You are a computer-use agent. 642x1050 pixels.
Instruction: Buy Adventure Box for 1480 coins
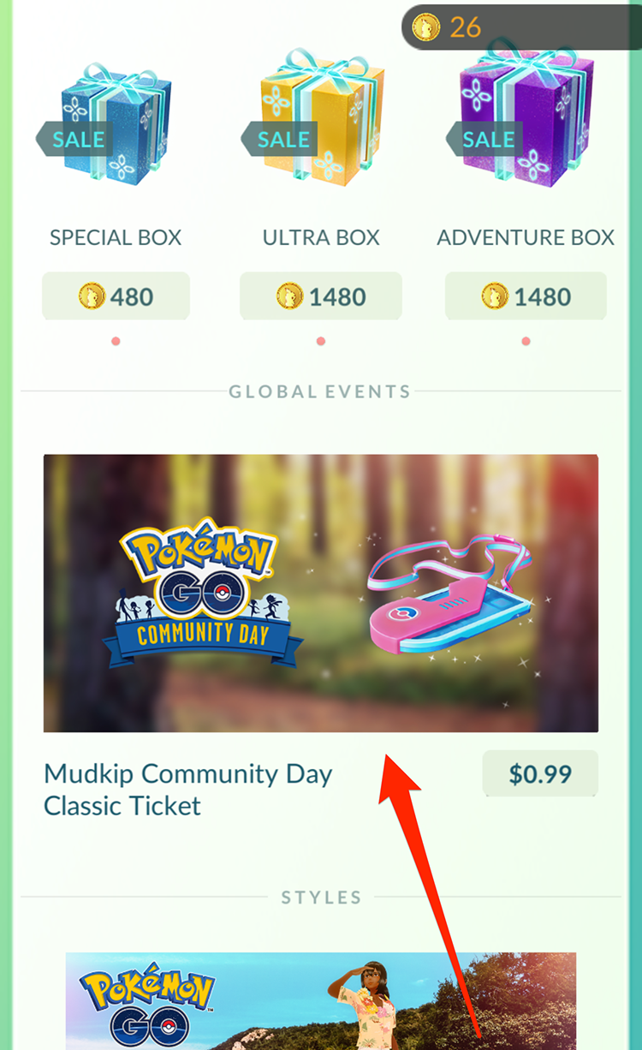526,296
